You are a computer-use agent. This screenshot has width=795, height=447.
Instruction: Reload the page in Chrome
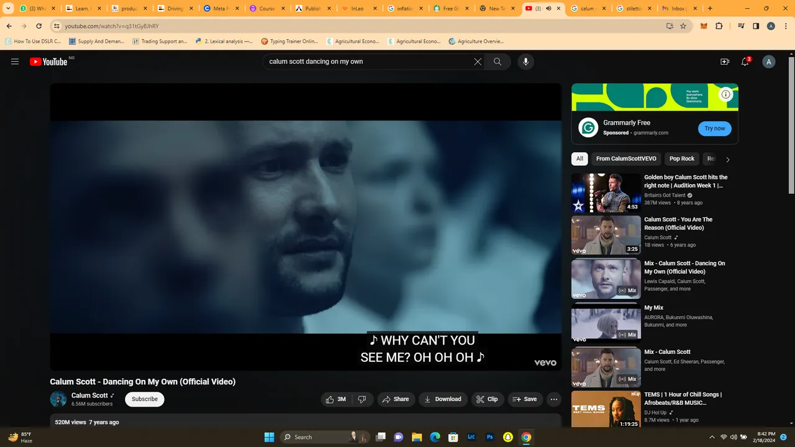pos(39,26)
